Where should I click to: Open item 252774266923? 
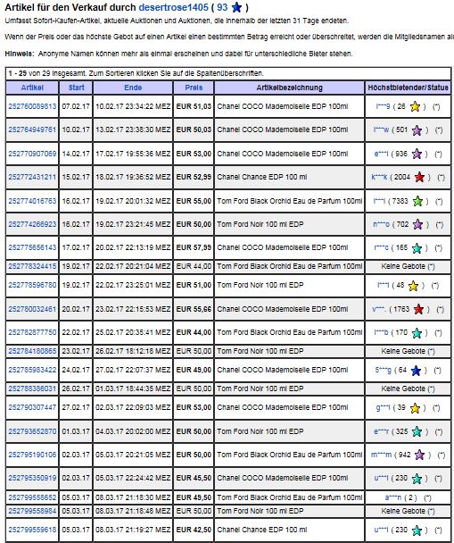pyautogui.click(x=32, y=224)
